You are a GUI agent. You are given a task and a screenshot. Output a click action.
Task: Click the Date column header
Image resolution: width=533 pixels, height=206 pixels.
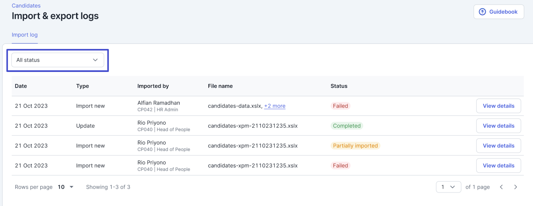[21, 86]
